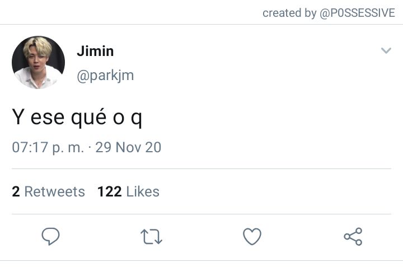View the Likes list label
This screenshot has width=403, height=267.
[x=143, y=191]
